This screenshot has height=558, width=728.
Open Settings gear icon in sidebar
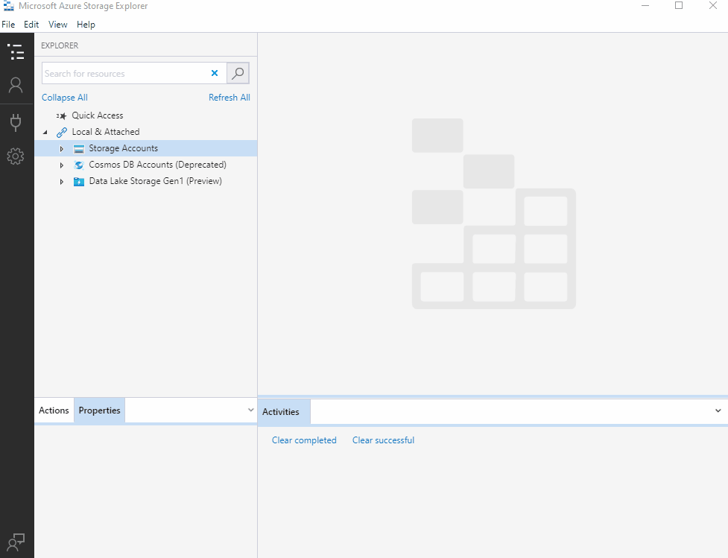pyautogui.click(x=16, y=156)
